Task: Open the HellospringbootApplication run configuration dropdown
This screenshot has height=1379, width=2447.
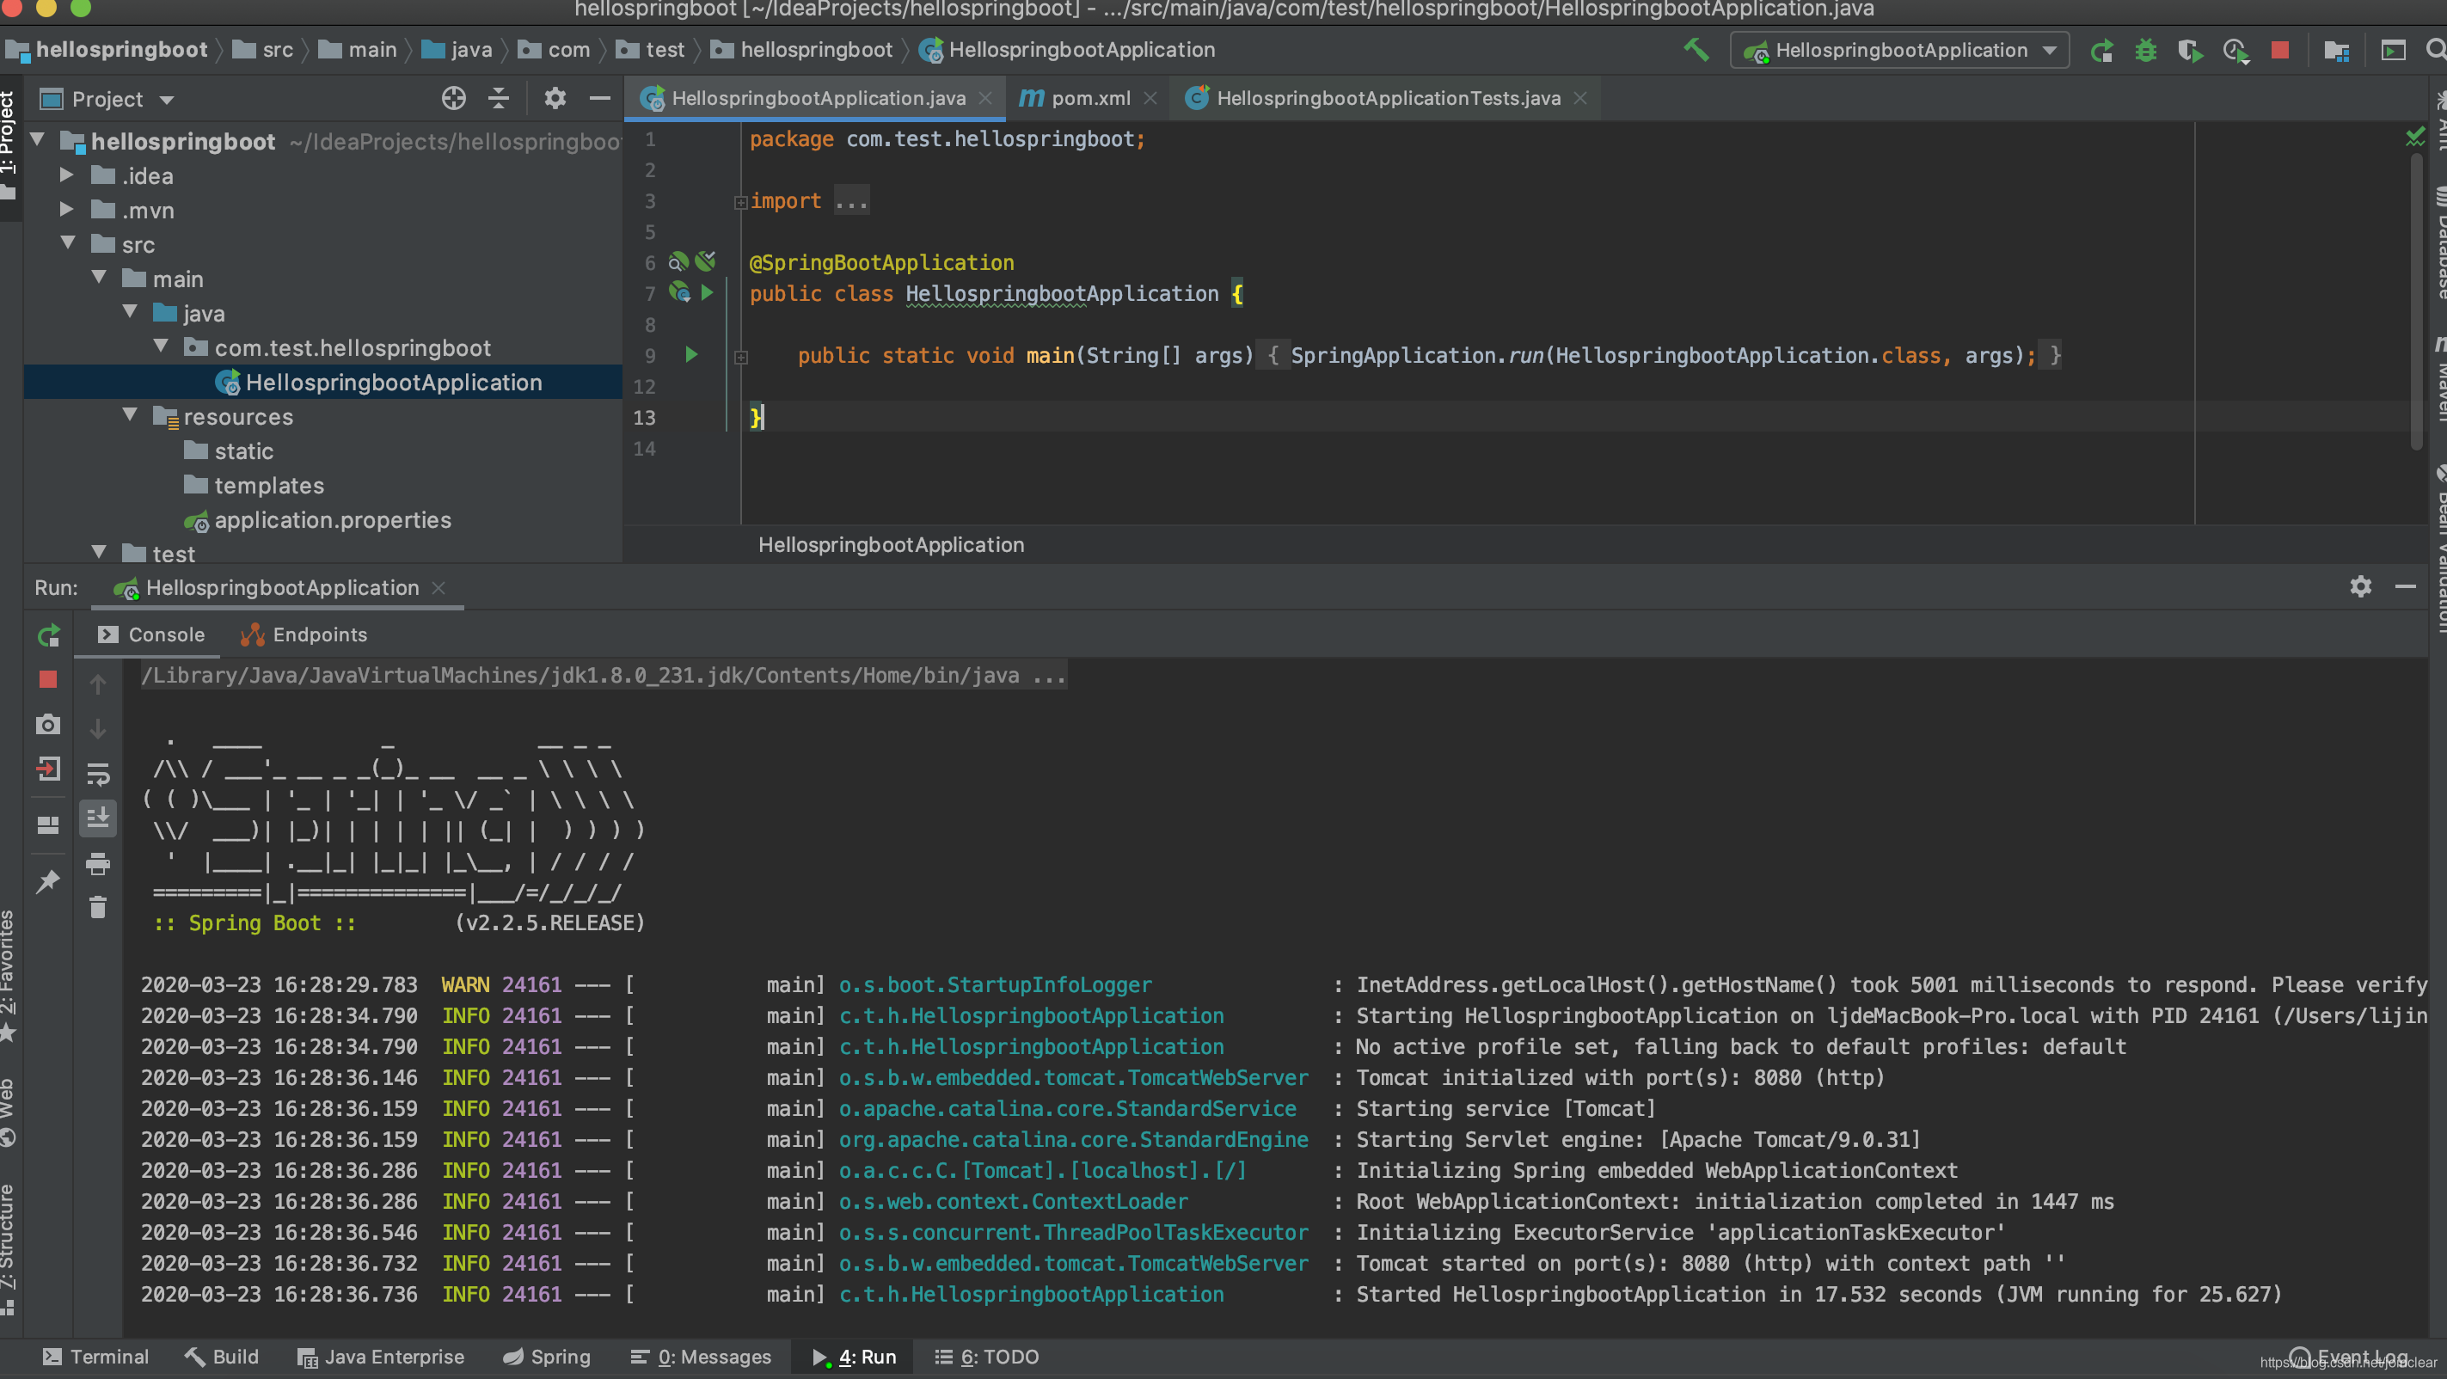Action: (x=1900, y=51)
